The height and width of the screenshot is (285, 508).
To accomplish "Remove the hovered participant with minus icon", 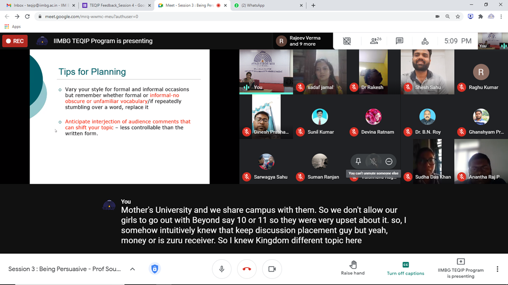I will (389, 162).
